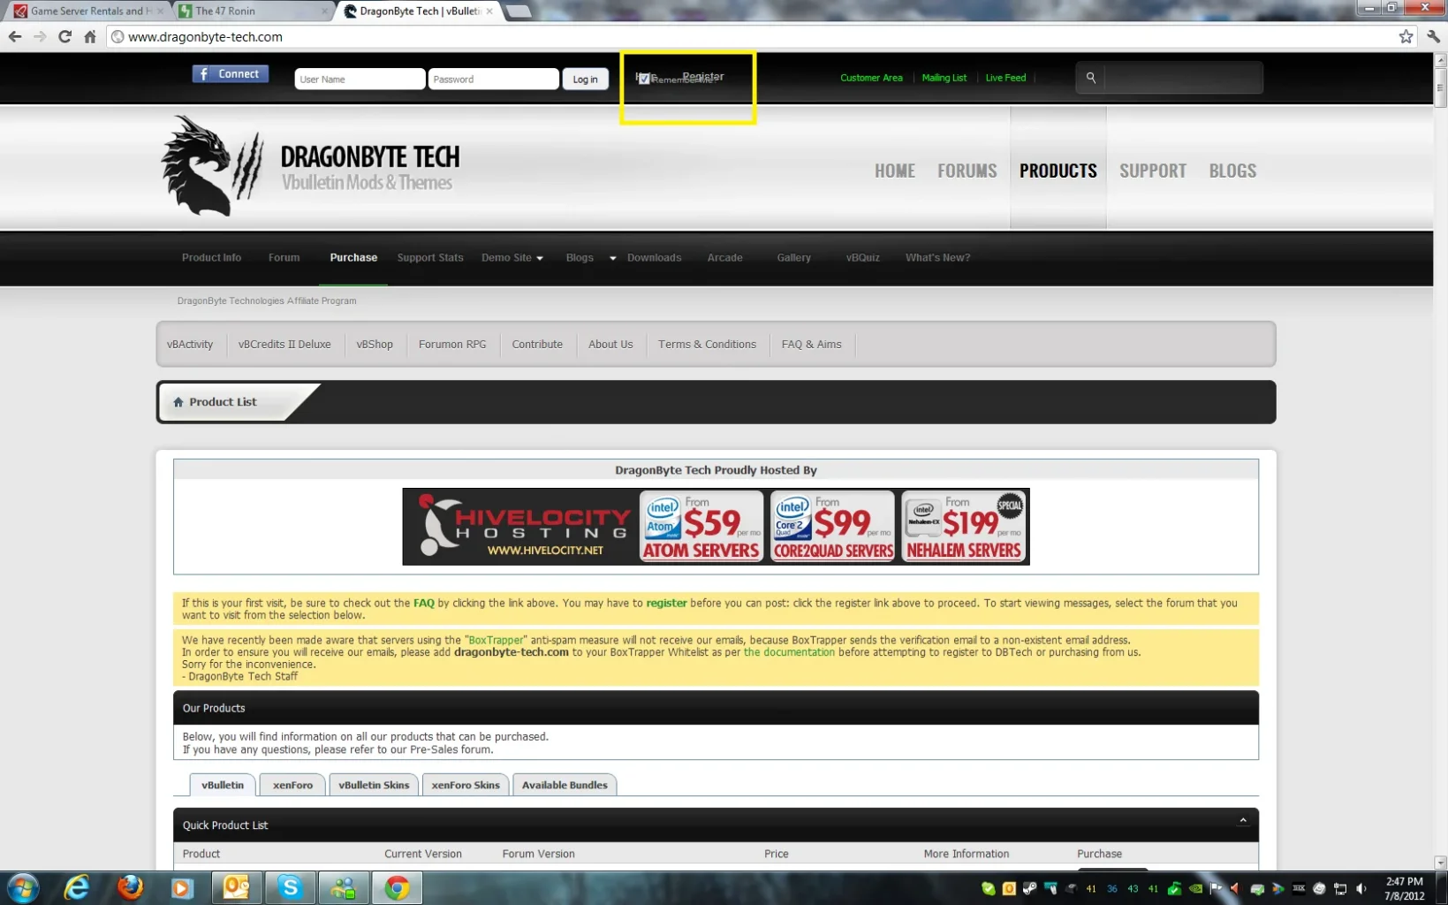This screenshot has width=1448, height=905.
Task: Open the documentation link
Action: pyautogui.click(x=789, y=652)
